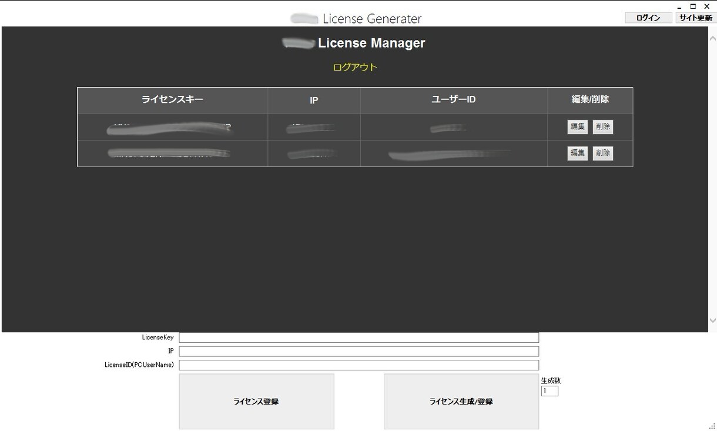Click the scrollbar down arrow
This screenshot has height=431, width=717.
pyautogui.click(x=712, y=320)
